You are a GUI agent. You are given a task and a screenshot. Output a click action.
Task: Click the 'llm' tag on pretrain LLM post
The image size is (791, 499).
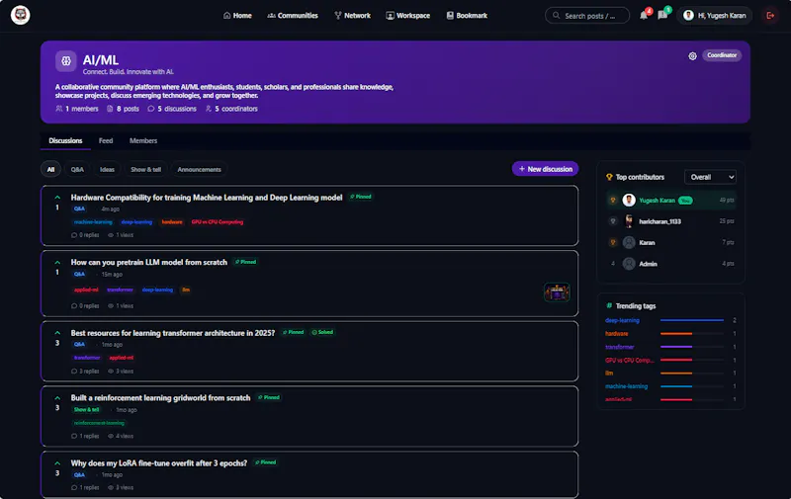coord(186,290)
